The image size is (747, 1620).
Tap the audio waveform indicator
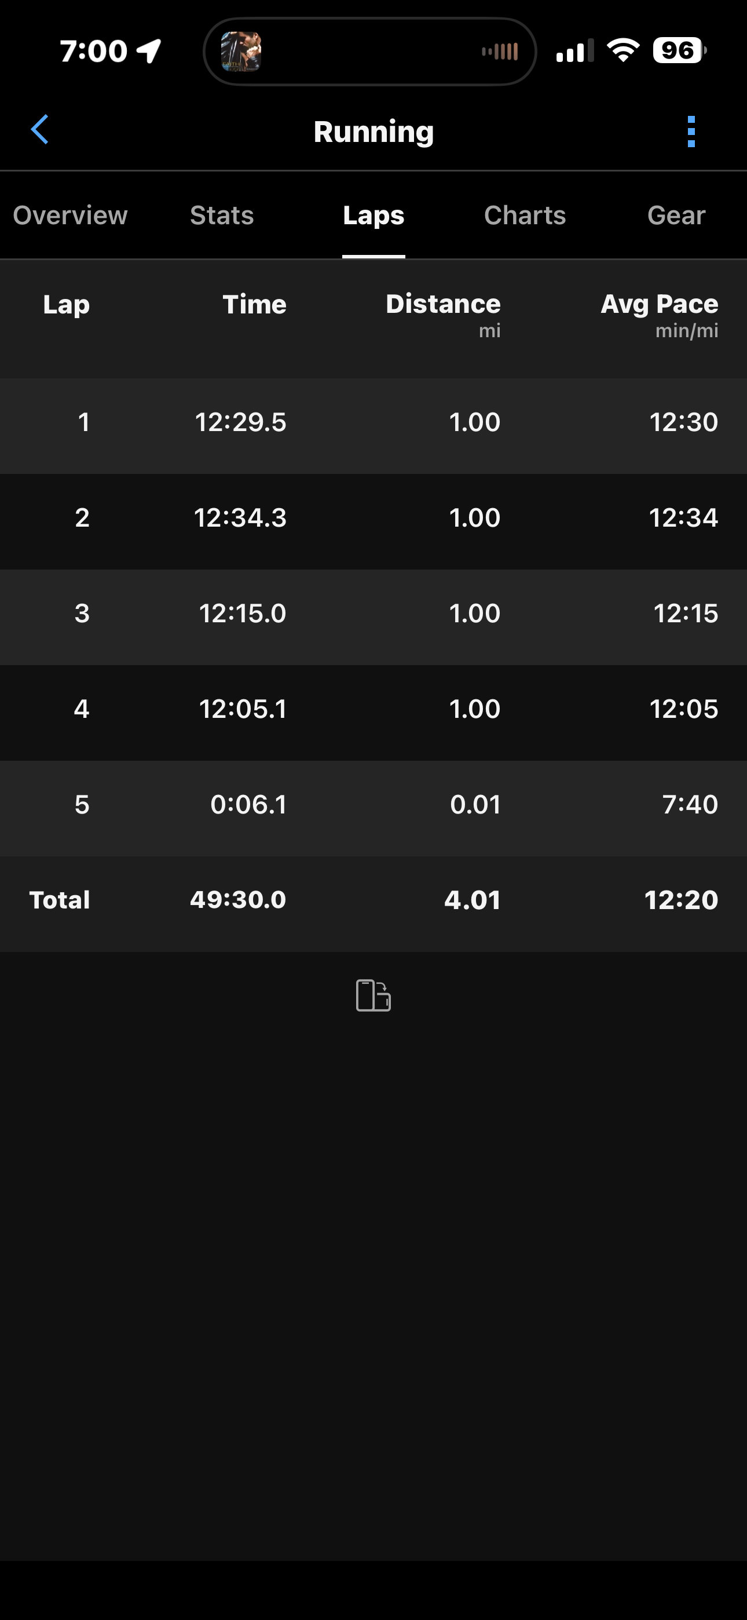click(x=500, y=52)
